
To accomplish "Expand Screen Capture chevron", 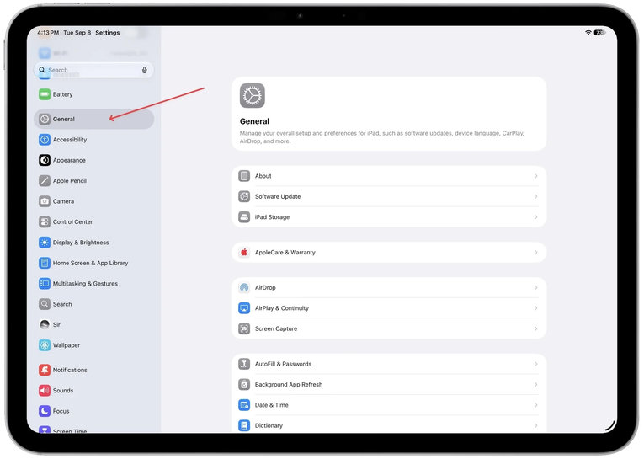I will coord(536,328).
